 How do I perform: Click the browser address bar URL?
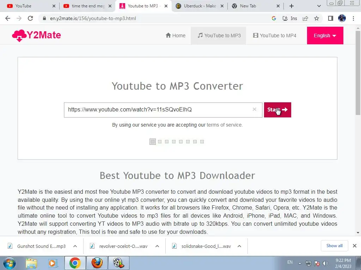(x=93, y=18)
